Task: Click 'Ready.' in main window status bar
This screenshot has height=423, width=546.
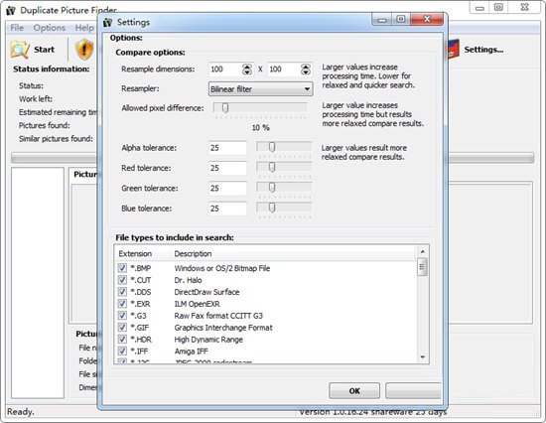Action: coord(21,412)
